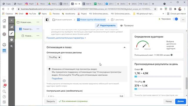Viewport: 188px width, 106px height.
Task: Open settings gear in left sidebar
Action: (4, 81)
